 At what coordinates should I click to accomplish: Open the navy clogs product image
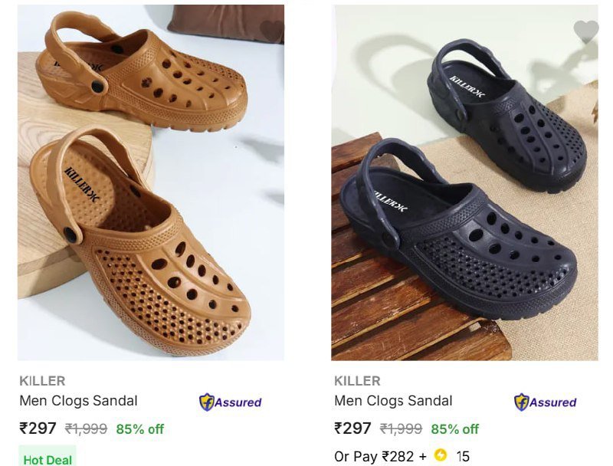point(464,182)
